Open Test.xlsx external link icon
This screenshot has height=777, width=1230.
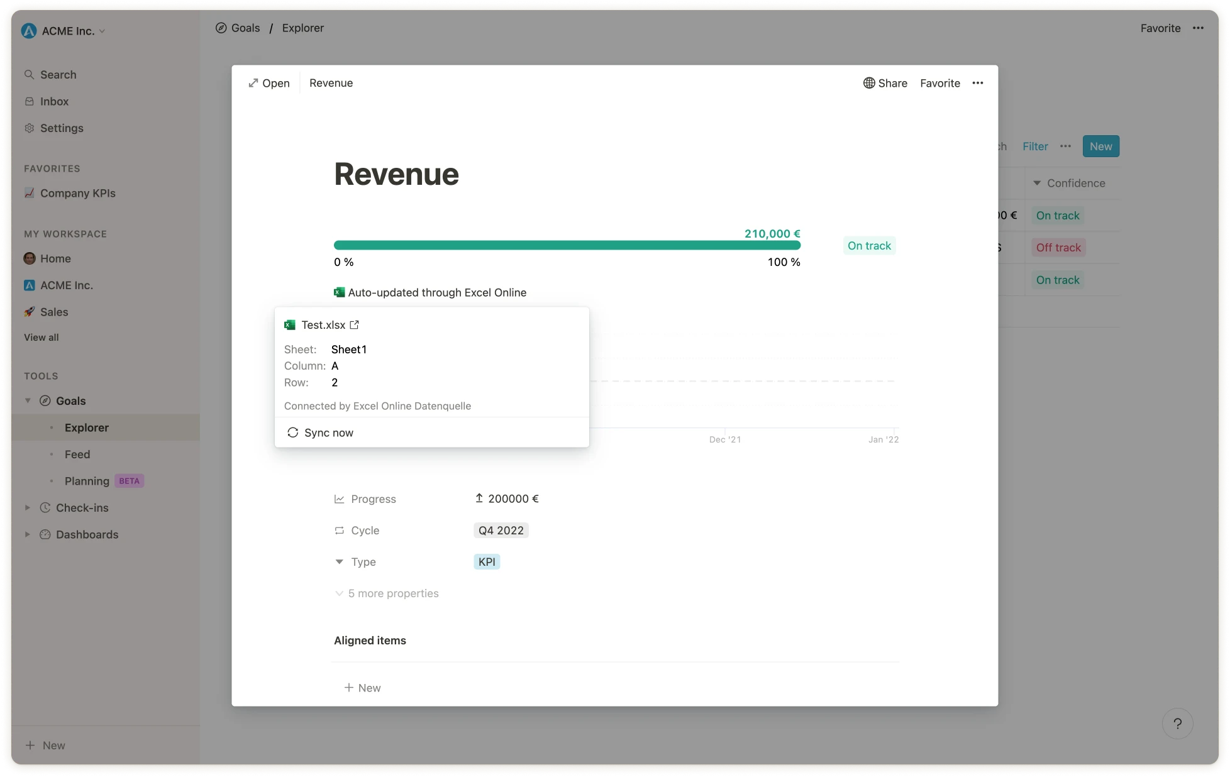point(355,325)
